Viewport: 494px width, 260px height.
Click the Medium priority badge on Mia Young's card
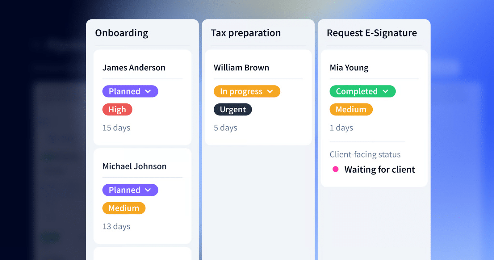[x=351, y=109]
